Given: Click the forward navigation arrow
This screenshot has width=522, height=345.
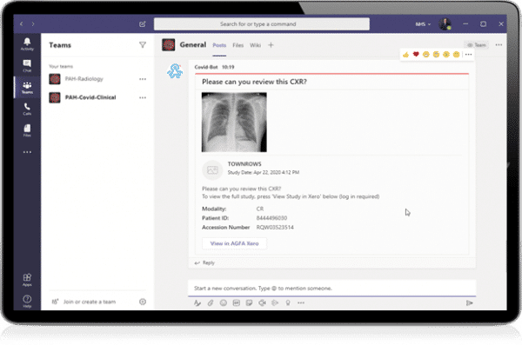Looking at the screenshot, I should coord(33,24).
